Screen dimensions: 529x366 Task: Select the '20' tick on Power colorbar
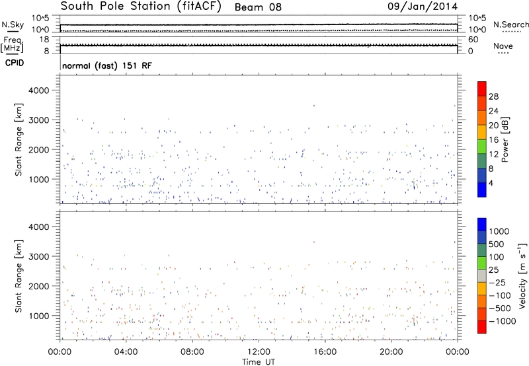(493, 126)
